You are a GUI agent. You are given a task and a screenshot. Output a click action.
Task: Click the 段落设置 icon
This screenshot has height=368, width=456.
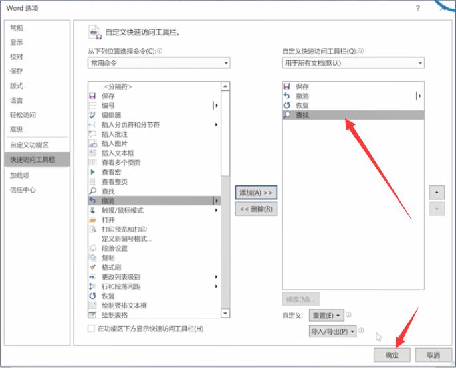[92, 248]
